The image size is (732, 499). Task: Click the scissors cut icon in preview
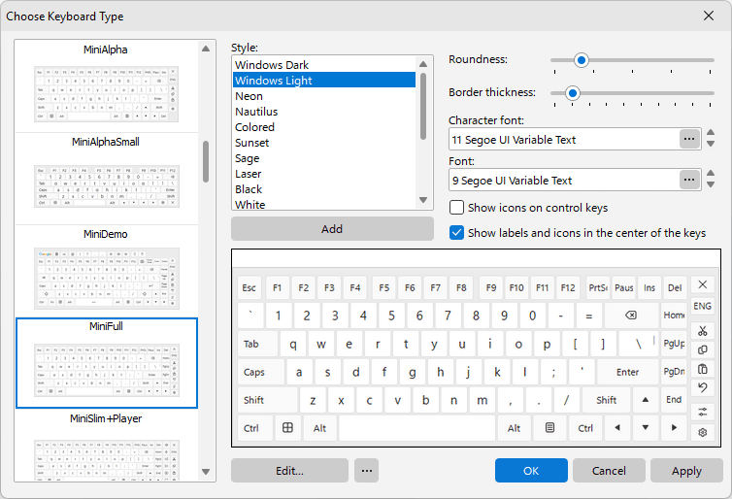pyautogui.click(x=703, y=330)
